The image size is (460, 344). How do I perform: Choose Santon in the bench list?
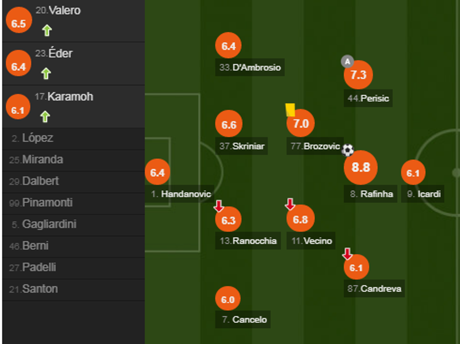click(x=40, y=289)
